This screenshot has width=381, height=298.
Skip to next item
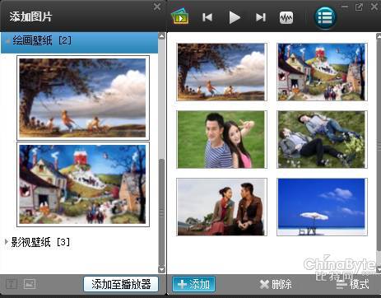click(261, 17)
